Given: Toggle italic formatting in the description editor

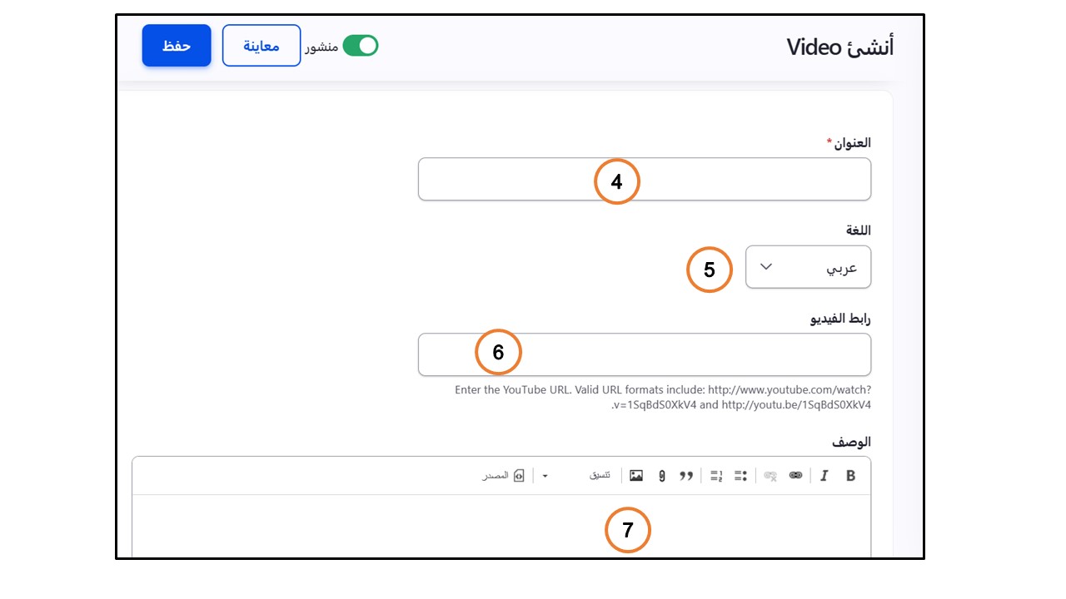Looking at the screenshot, I should pos(824,476).
